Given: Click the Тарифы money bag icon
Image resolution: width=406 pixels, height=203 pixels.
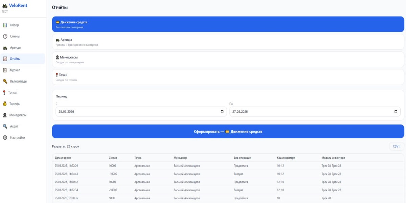Looking at the screenshot, I should 5,104.
